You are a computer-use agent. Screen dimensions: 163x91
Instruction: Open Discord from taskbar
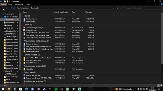pyautogui.click(x=32, y=89)
